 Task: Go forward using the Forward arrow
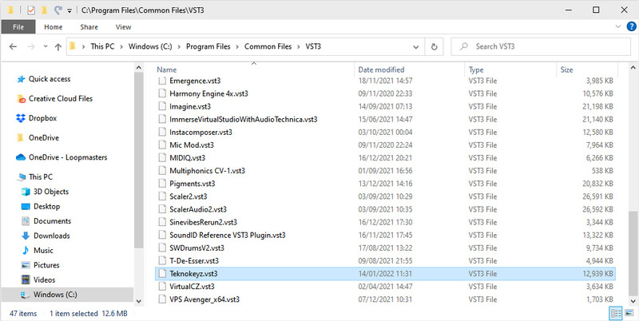click(31, 47)
